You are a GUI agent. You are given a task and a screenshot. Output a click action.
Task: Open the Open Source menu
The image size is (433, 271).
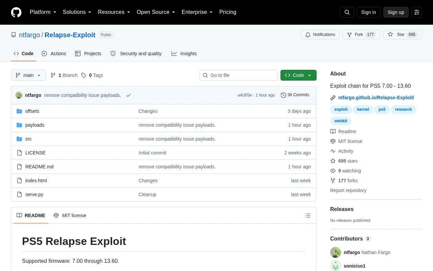coord(156,12)
